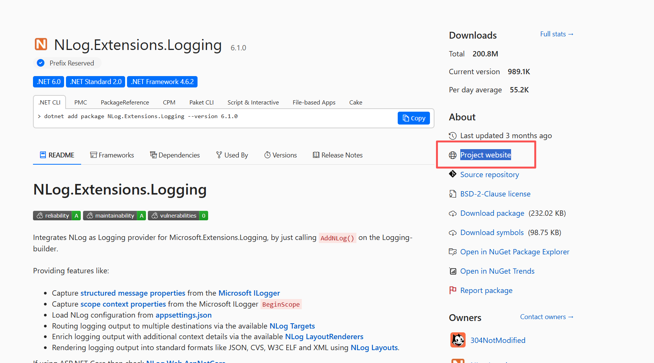Open the BSD-2-Clause license link
The width and height of the screenshot is (654, 363).
(x=495, y=194)
